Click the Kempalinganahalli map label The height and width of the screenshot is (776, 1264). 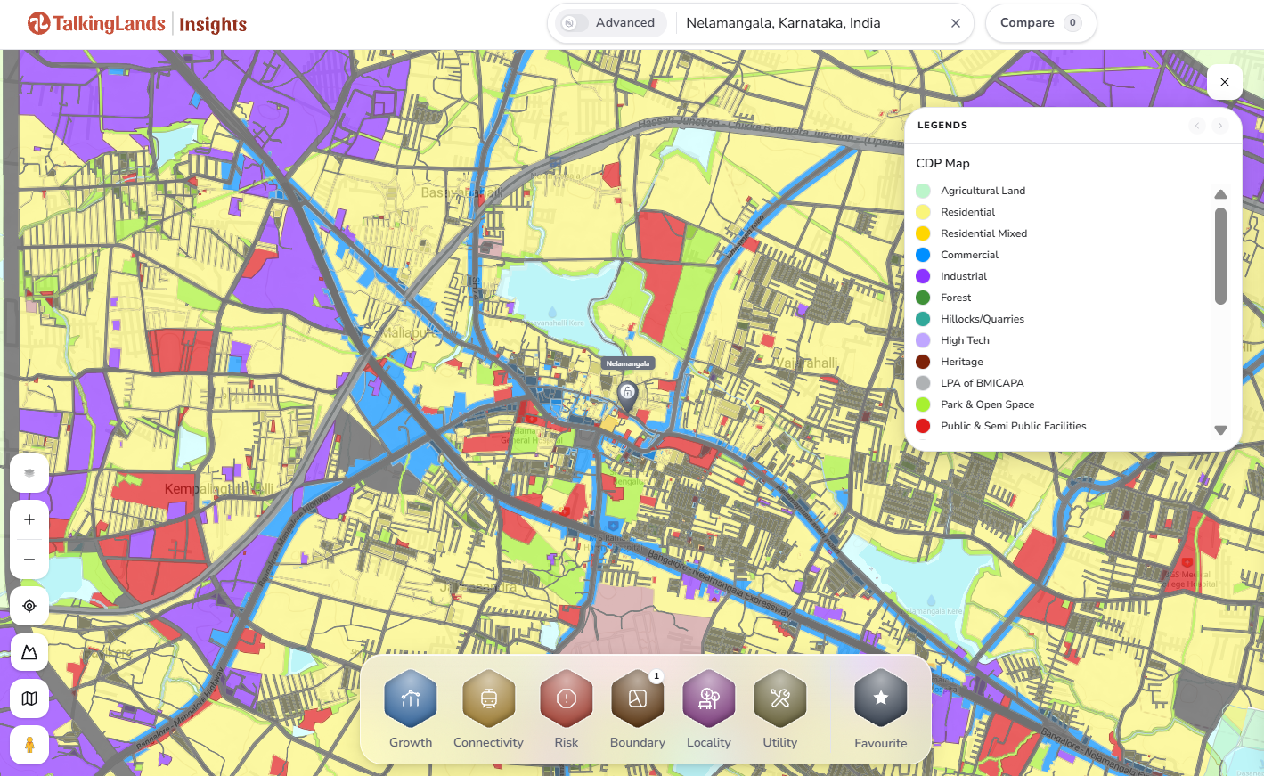(x=219, y=489)
